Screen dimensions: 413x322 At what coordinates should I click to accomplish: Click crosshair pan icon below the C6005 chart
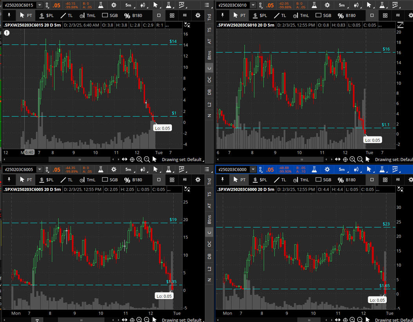click(x=132, y=320)
